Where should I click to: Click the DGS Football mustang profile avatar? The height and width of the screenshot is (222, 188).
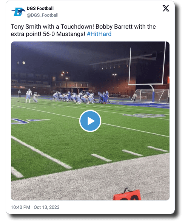click(18, 12)
